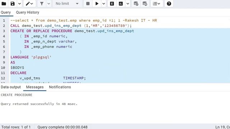
Task: Commit the transaction database icon
Action: click(136, 4)
